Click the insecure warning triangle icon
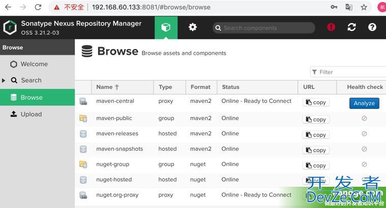The height and width of the screenshot is (208, 386). 57,8
